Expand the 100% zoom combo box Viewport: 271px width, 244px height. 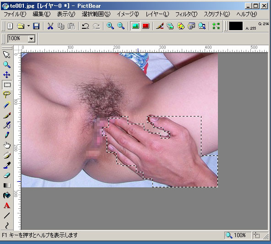[x=32, y=38]
